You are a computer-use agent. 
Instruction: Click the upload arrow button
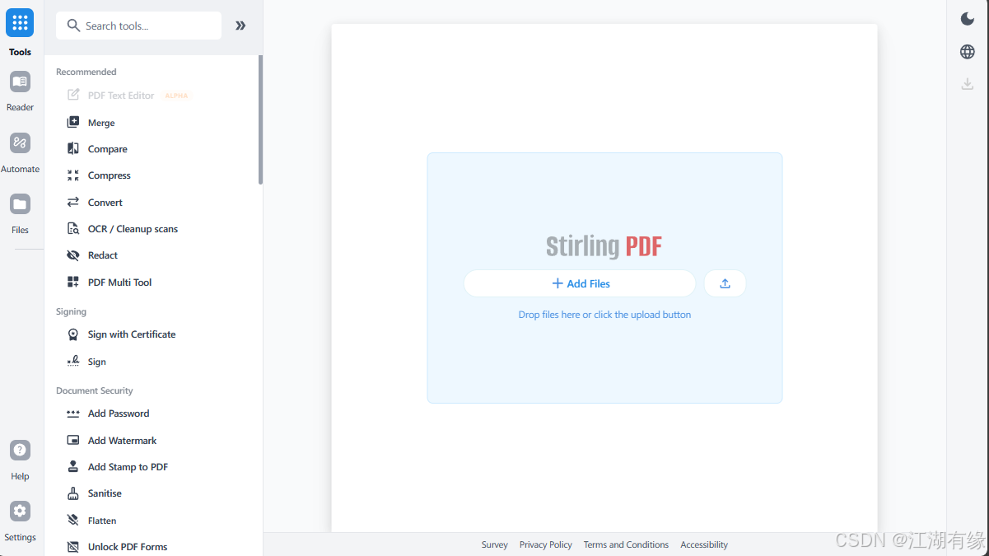(725, 283)
